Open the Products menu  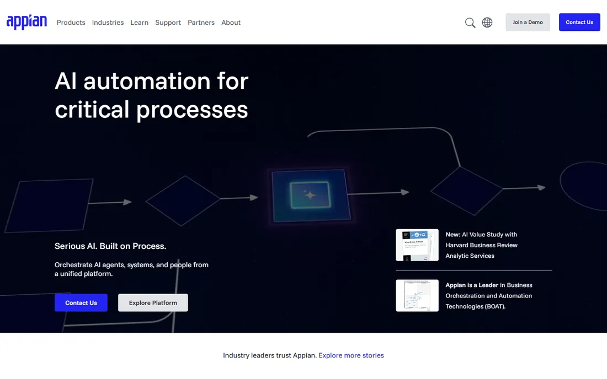click(x=71, y=23)
